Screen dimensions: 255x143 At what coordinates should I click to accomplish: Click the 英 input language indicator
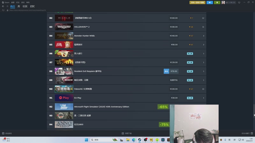[x=229, y=140]
